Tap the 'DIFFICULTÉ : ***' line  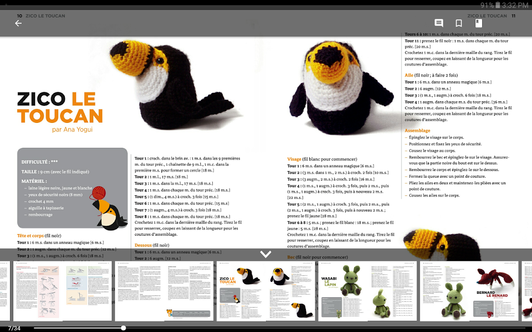(x=40, y=162)
